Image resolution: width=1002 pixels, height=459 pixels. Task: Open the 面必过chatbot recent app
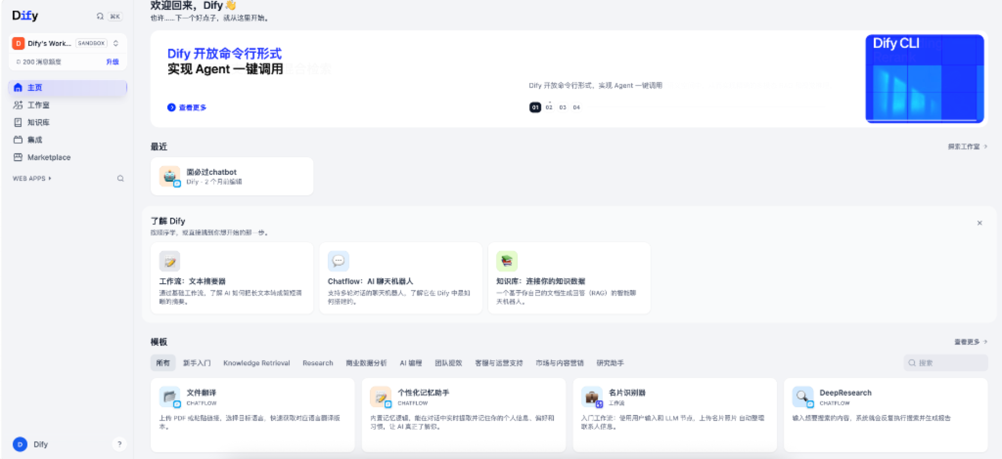[232, 176]
